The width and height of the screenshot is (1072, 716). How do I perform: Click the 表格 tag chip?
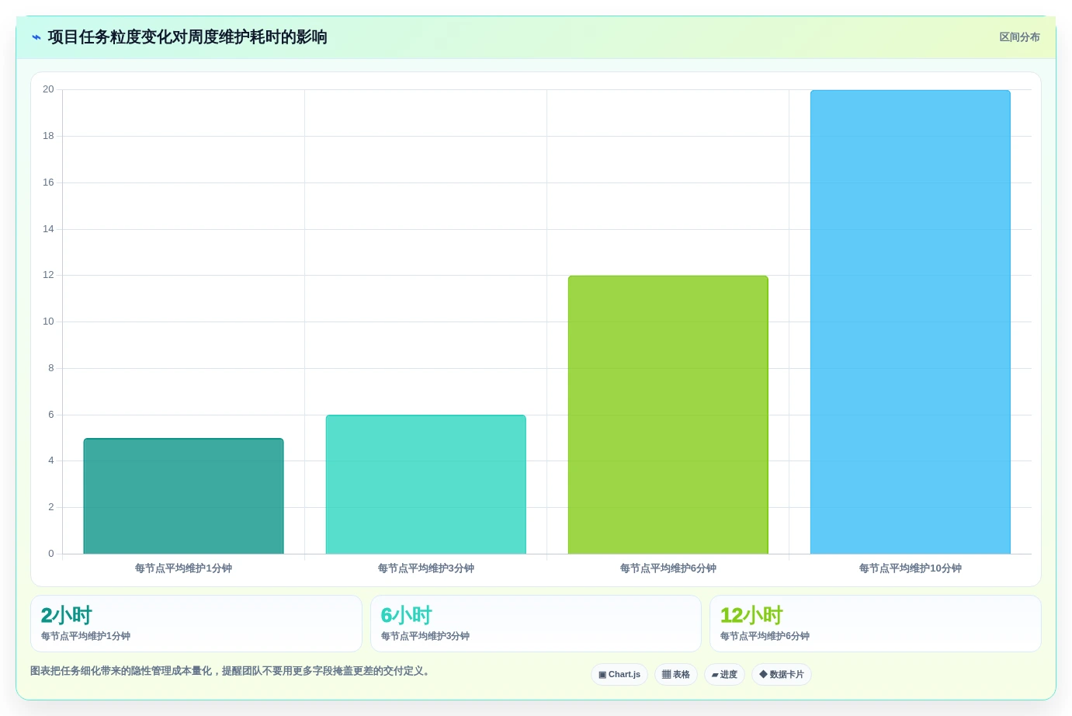pyautogui.click(x=676, y=674)
